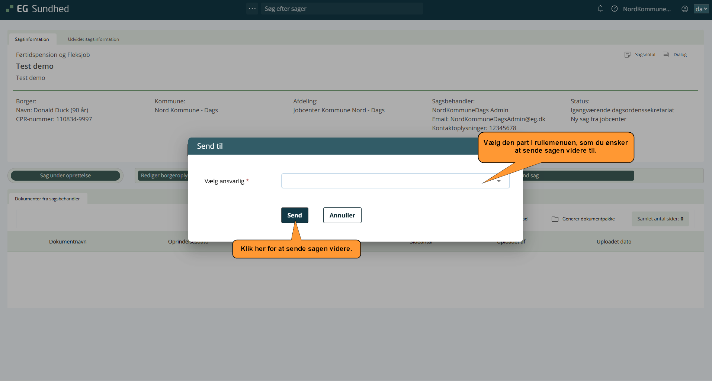Screen dimensions: 712x381
Task: Click the help question mark icon
Action: click(614, 9)
